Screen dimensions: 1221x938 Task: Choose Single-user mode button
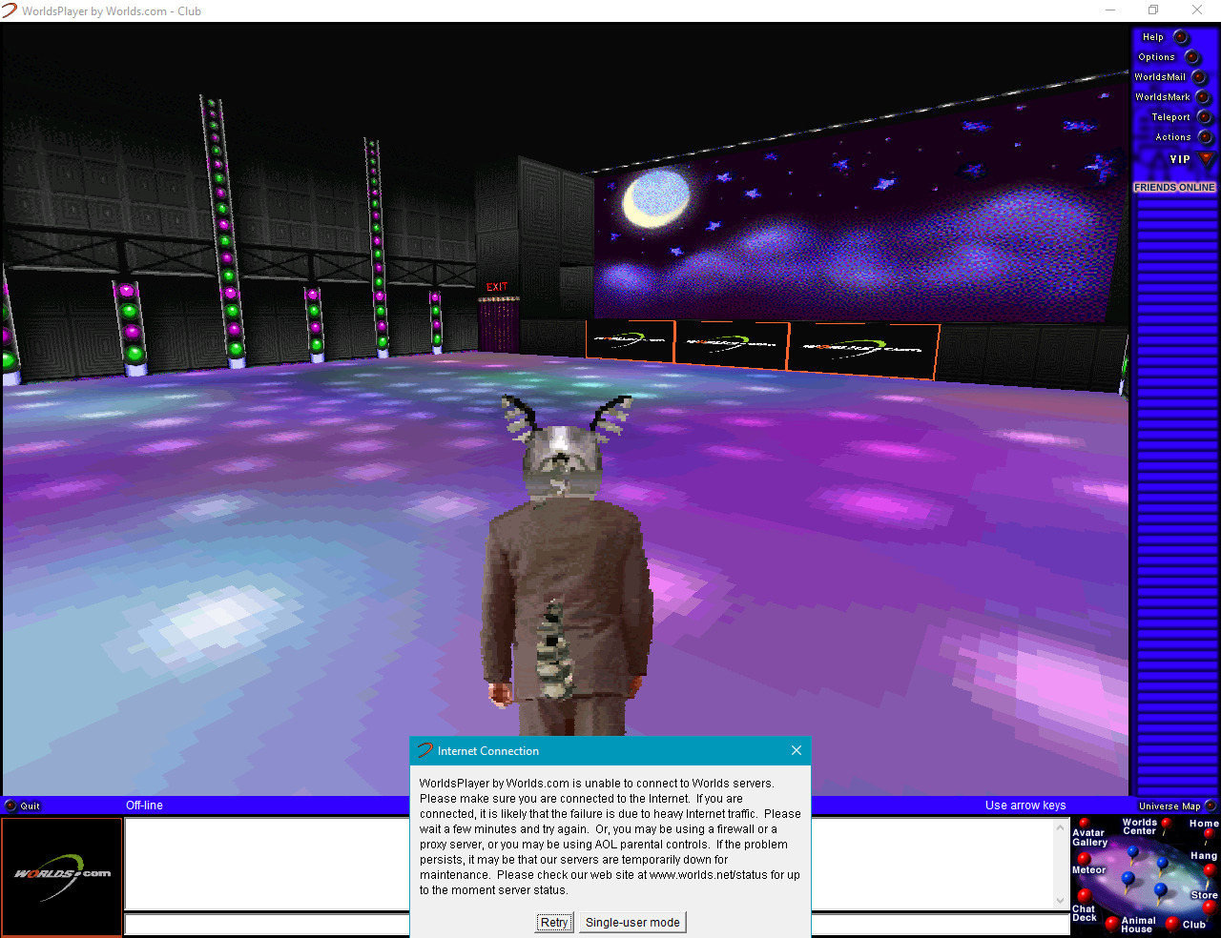[632, 922]
